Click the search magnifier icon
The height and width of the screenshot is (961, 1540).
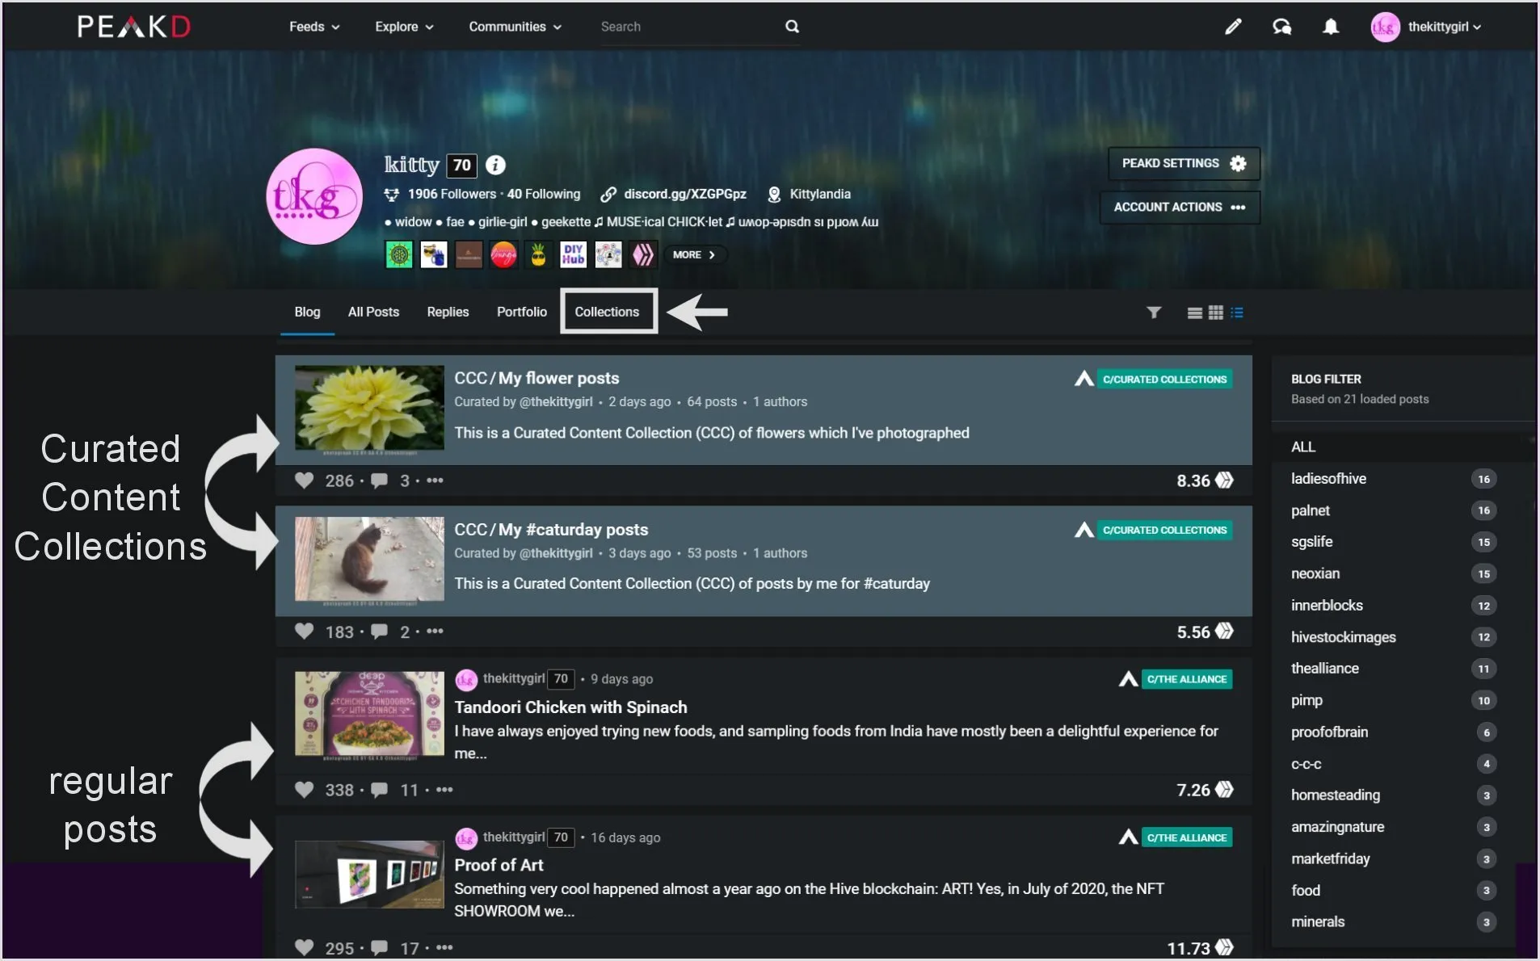pyautogui.click(x=792, y=27)
